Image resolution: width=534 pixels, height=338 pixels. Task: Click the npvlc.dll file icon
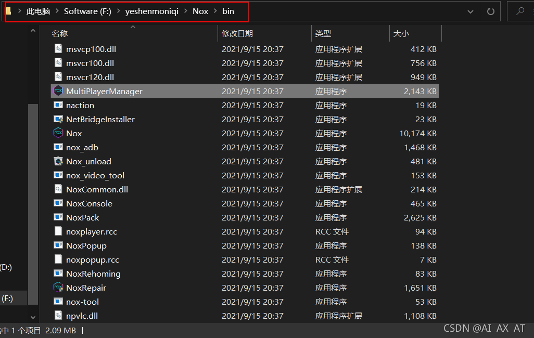pyautogui.click(x=58, y=316)
